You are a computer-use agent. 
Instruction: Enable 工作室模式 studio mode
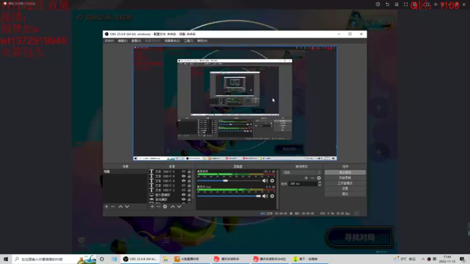click(x=345, y=183)
